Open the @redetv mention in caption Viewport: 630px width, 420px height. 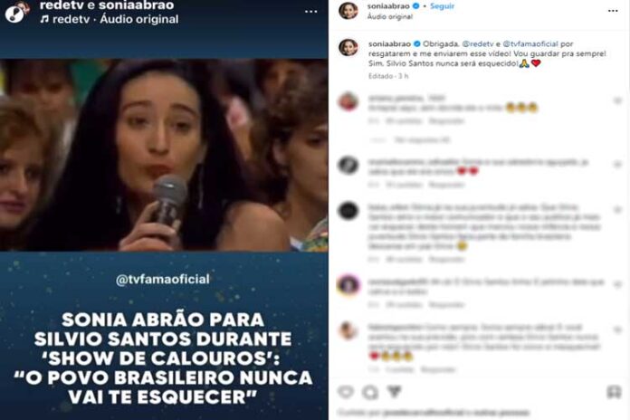(x=478, y=43)
